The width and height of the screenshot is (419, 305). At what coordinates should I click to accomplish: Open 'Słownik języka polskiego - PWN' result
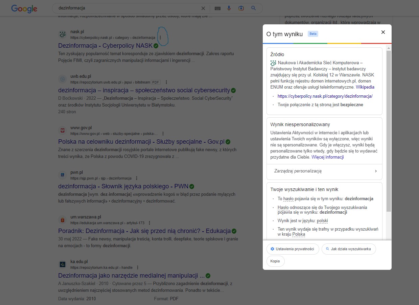123,186
